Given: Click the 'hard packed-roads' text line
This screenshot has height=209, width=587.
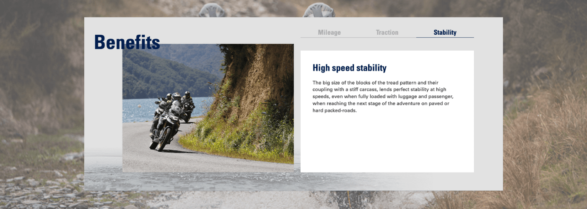Looking at the screenshot, I should point(334,111).
